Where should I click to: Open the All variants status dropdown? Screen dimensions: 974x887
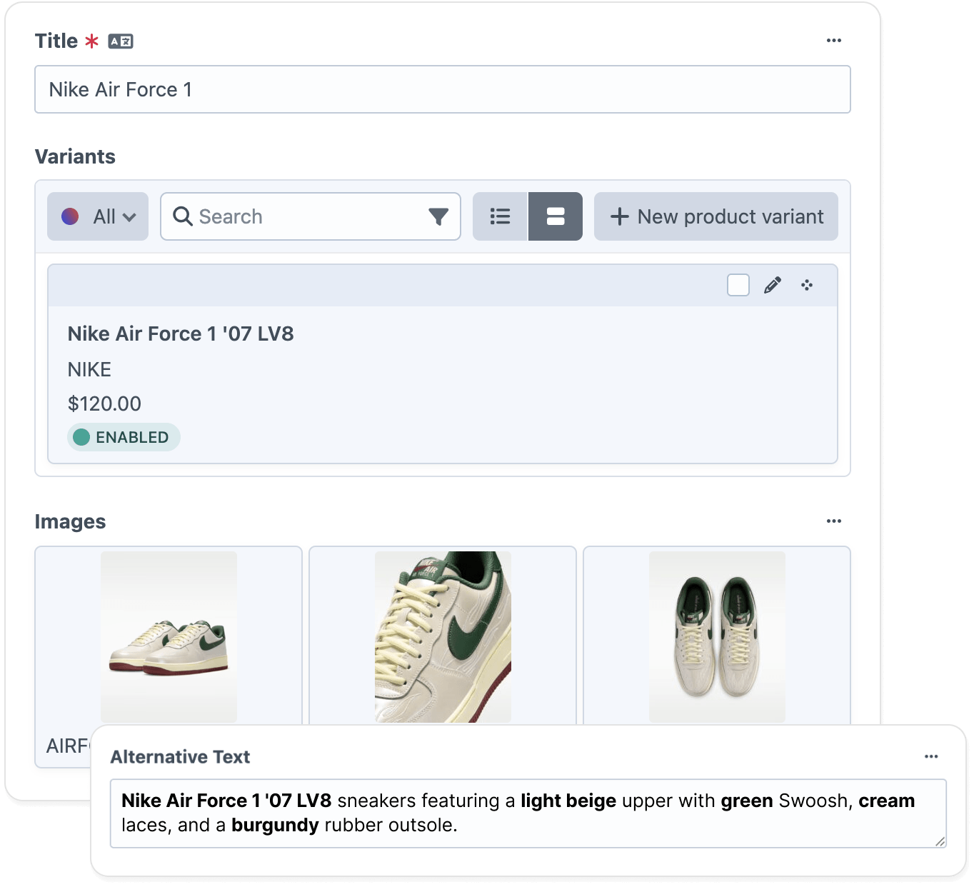click(98, 216)
